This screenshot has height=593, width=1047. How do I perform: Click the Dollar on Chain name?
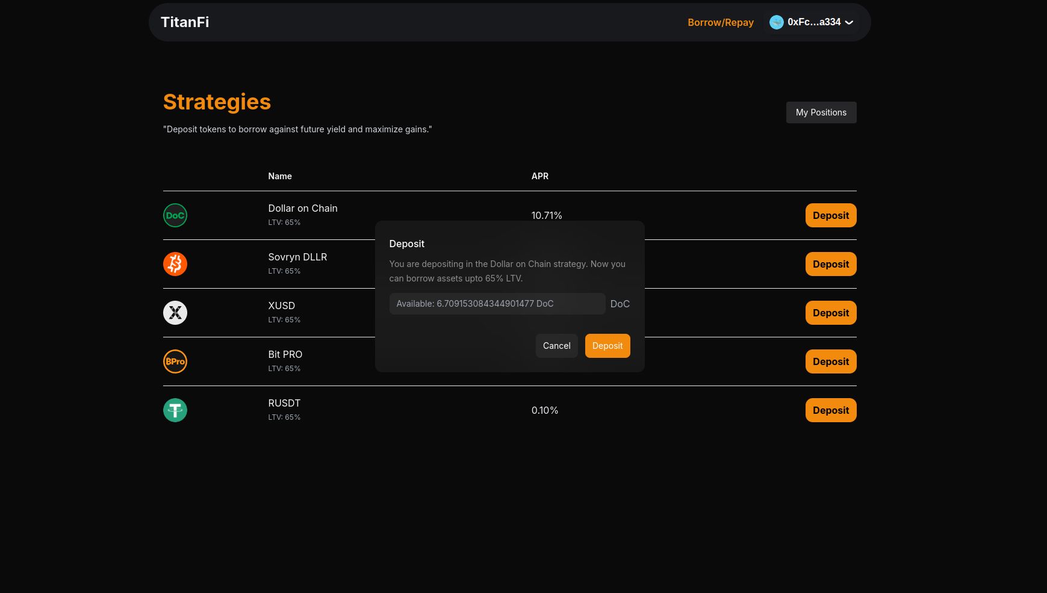pos(303,208)
